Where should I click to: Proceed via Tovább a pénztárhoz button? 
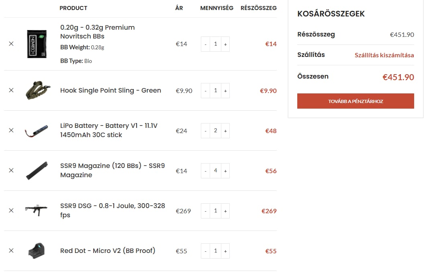click(x=356, y=101)
